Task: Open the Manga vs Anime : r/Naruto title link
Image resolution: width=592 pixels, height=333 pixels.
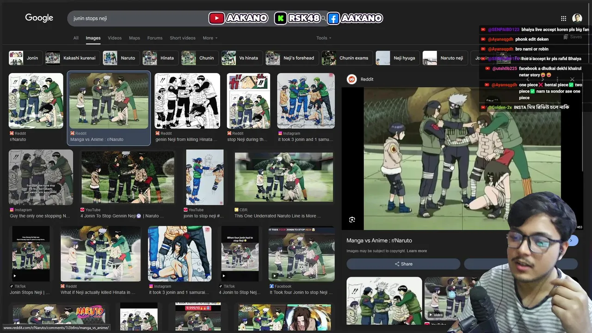Action: [x=379, y=240]
